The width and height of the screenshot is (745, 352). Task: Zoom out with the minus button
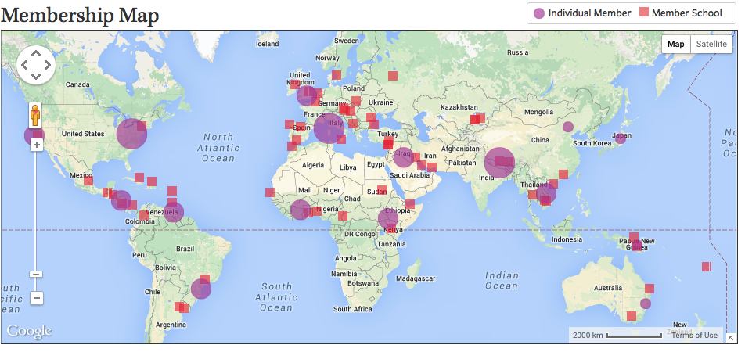point(37,298)
